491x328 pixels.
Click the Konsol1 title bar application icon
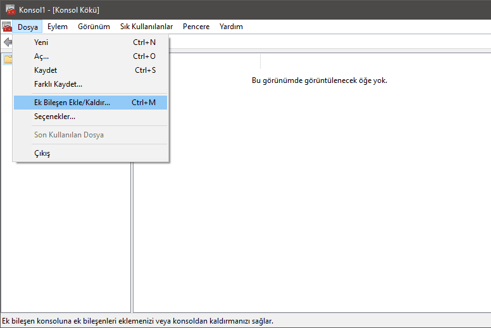11,9
